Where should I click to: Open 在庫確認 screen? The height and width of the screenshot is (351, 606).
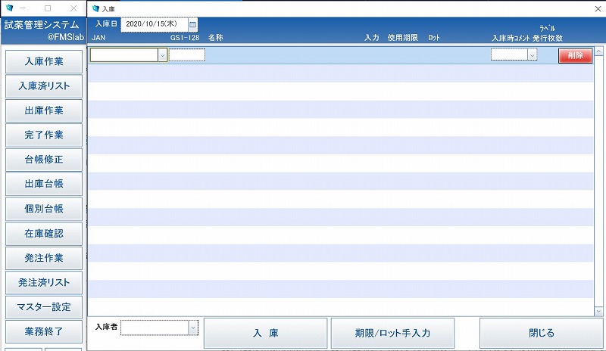coord(44,233)
